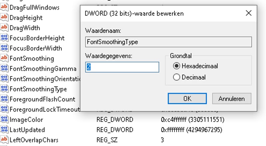Select the ForegroundFlashCount value icon
Image resolution: width=266 pixels, height=146 pixels.
(4, 99)
